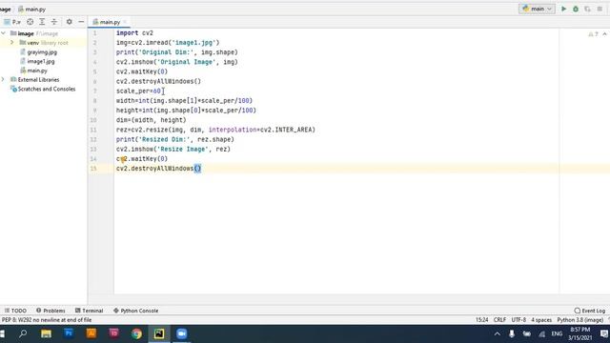
Task: Select opened file locate target icon
Action: tap(30, 22)
